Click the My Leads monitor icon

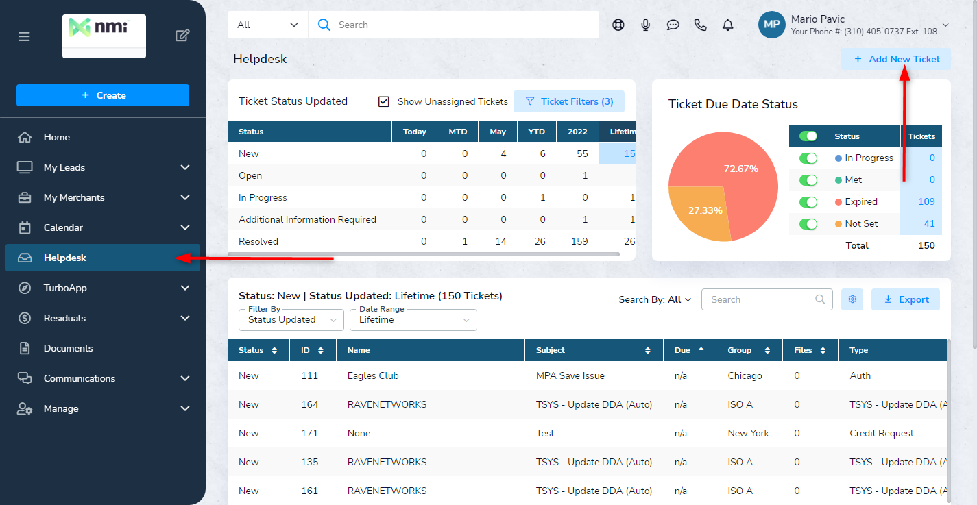click(25, 167)
